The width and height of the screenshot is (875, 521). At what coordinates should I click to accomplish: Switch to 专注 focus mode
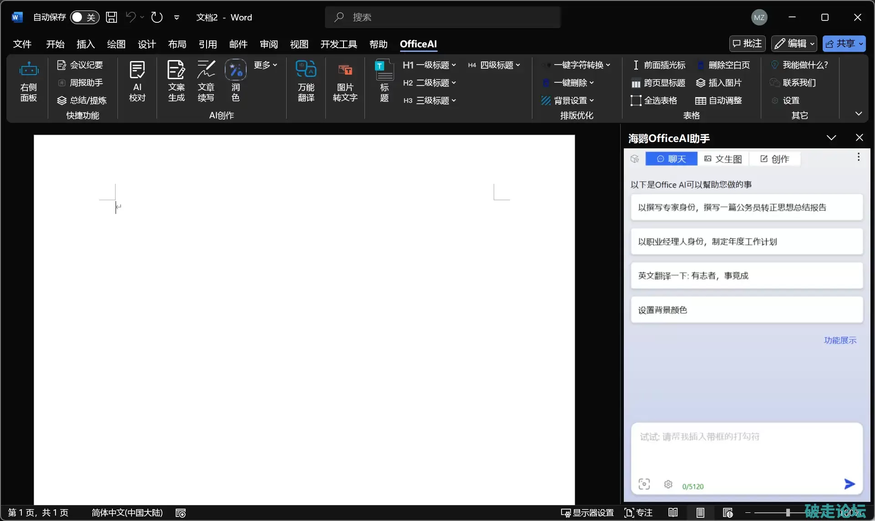tap(638, 513)
